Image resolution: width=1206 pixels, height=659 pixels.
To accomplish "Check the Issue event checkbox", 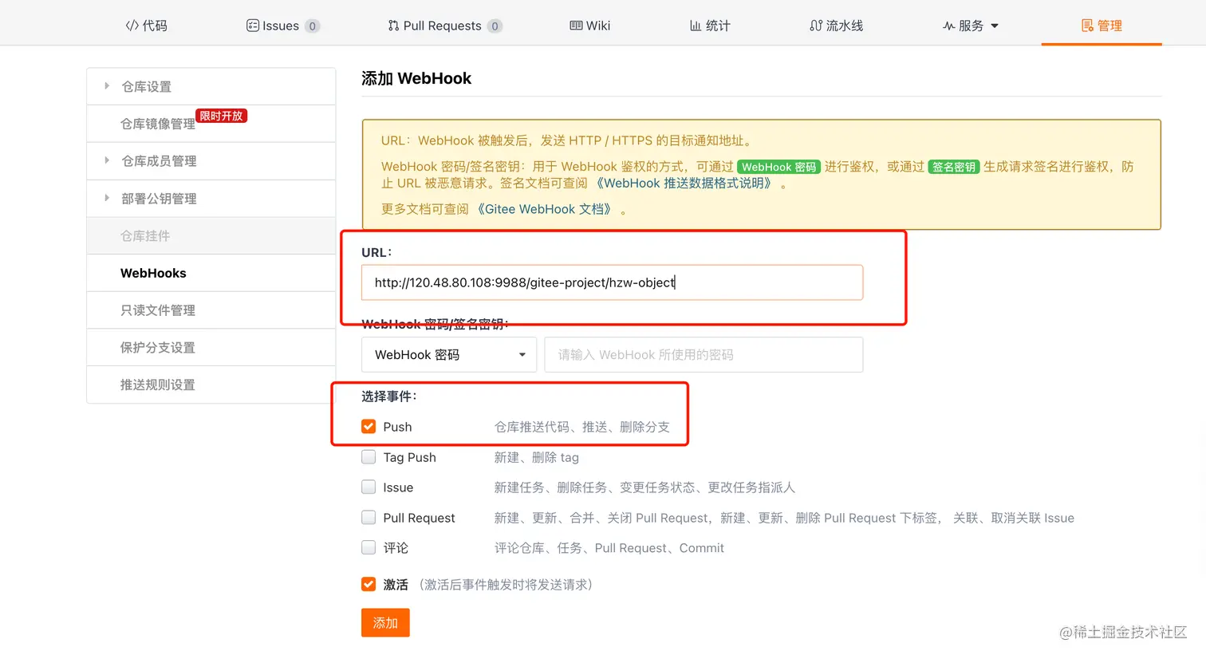I will (x=368, y=487).
